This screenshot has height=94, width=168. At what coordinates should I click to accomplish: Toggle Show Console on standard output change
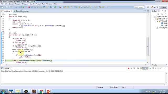pos(144,68)
